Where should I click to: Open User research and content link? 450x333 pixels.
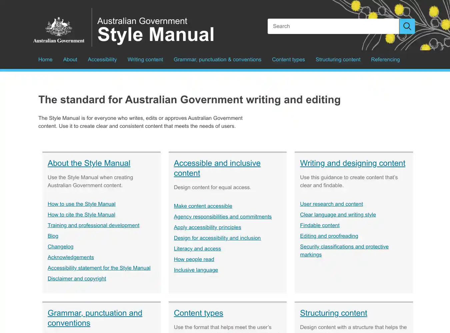point(331,204)
